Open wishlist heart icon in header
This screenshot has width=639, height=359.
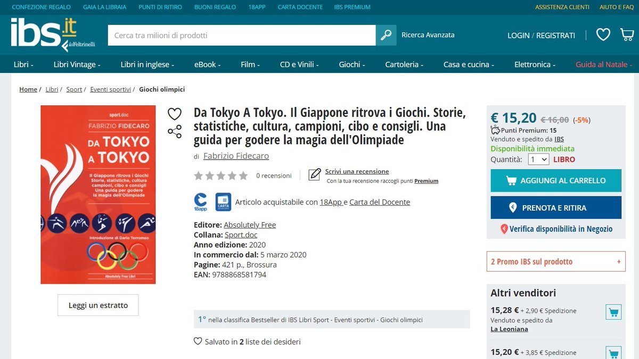(603, 35)
